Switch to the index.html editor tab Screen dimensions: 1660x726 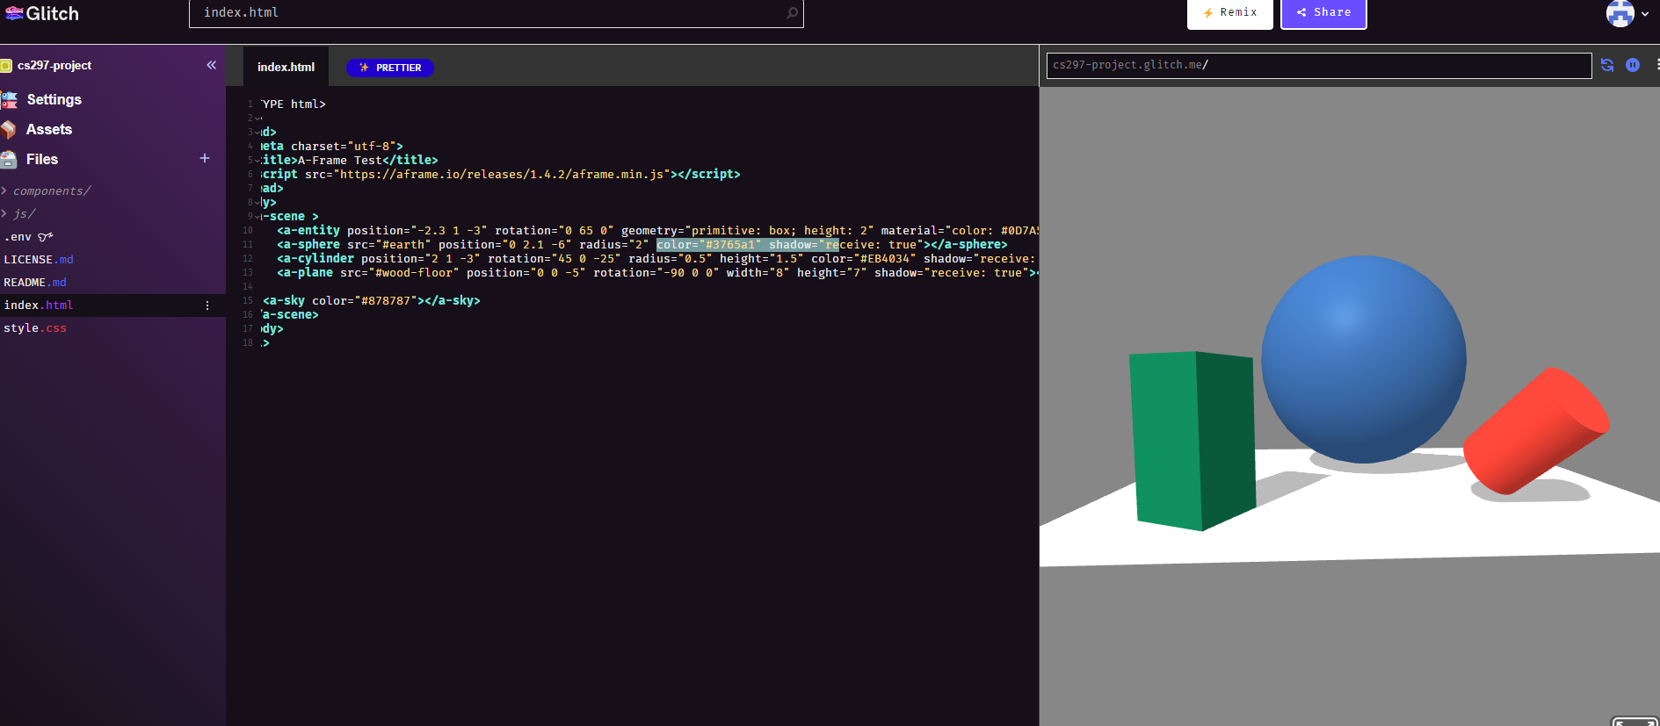point(286,67)
